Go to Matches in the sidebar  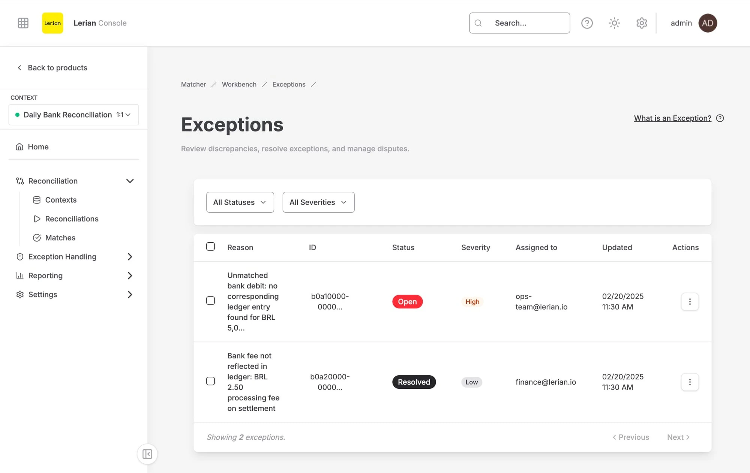tap(60, 238)
